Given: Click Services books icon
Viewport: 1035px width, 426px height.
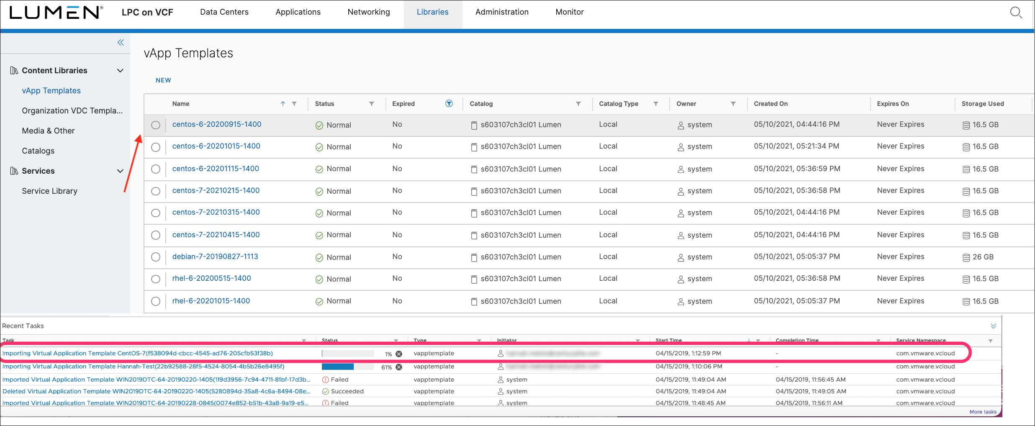Looking at the screenshot, I should (14, 171).
